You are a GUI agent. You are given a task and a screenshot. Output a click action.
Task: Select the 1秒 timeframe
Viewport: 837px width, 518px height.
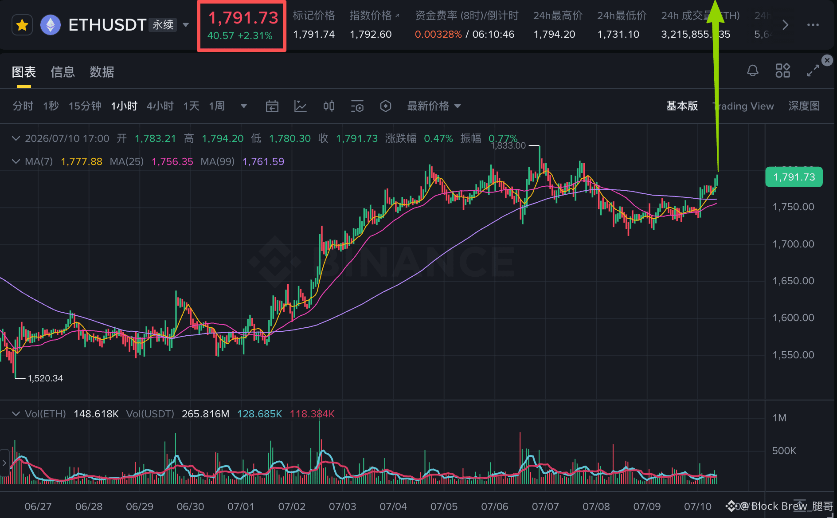pyautogui.click(x=51, y=106)
